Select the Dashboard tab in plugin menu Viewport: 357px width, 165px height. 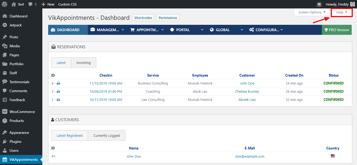tap(68, 30)
